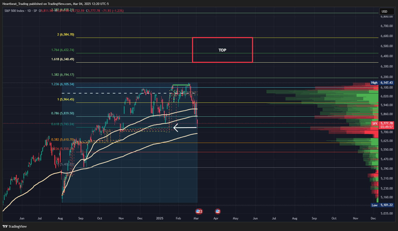Click the 5,035.00 price axis label
The height and width of the screenshot is (231, 398).
click(387, 213)
